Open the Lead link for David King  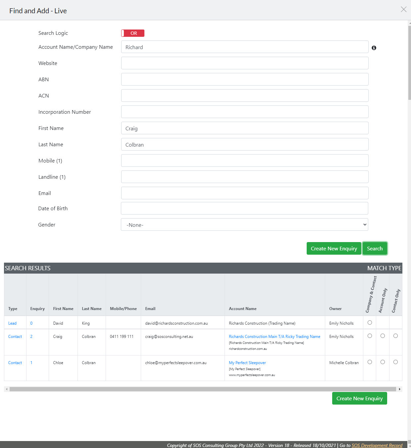(x=12, y=323)
